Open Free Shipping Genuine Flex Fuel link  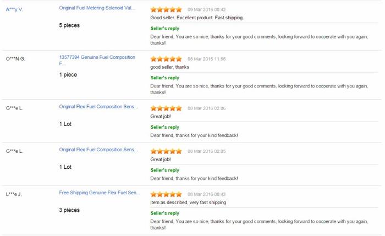click(x=99, y=194)
